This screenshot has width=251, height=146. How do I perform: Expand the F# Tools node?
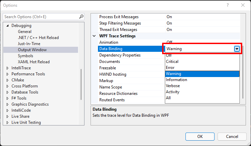[7, 98]
